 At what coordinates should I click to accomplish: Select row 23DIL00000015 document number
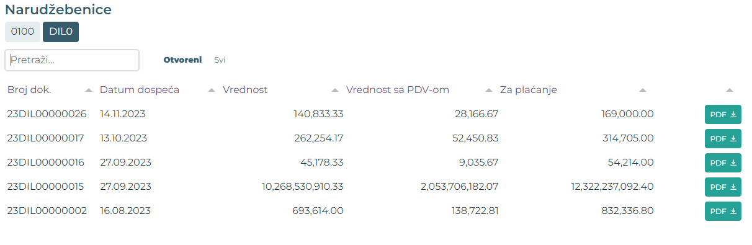(x=45, y=186)
